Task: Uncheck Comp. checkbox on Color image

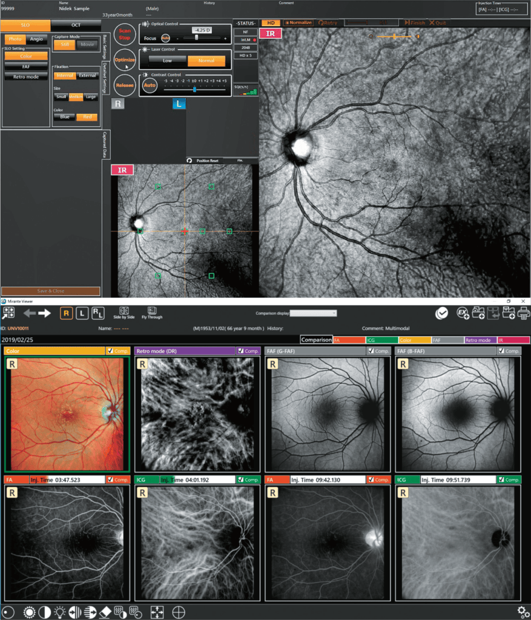Action: coord(110,351)
